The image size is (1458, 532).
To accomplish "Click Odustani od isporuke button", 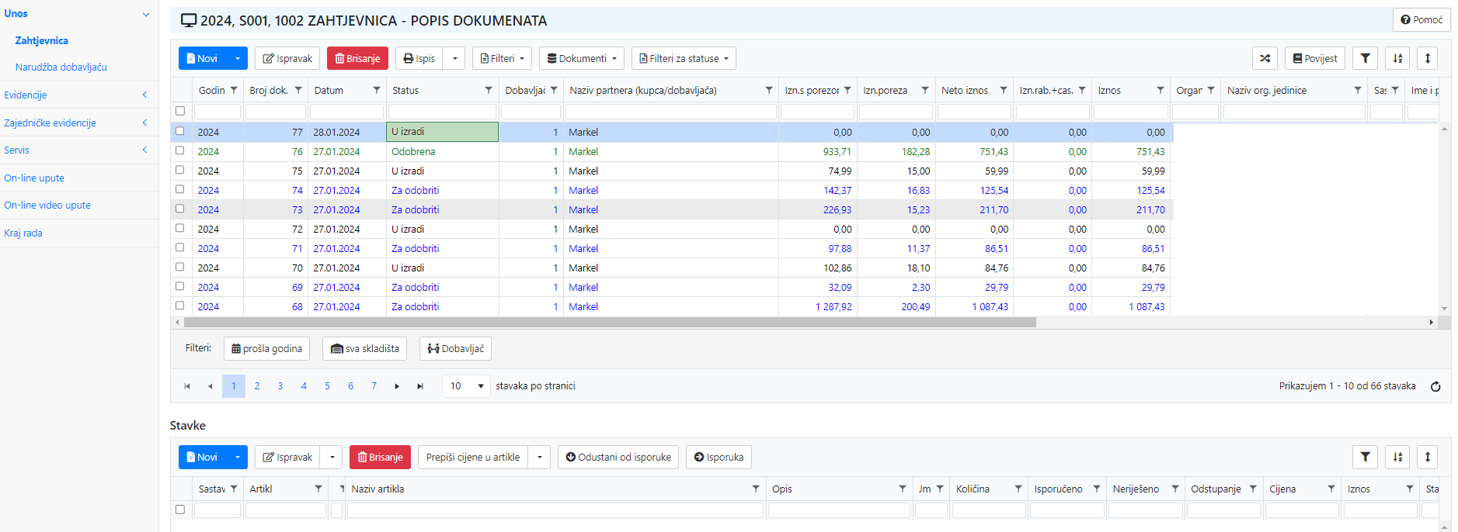I will coord(618,457).
